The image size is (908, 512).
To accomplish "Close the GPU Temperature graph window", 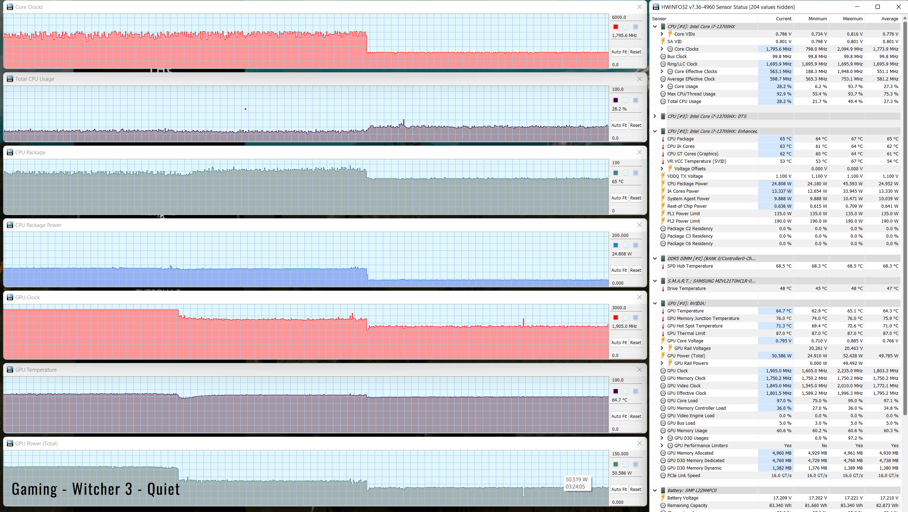I will [x=639, y=369].
